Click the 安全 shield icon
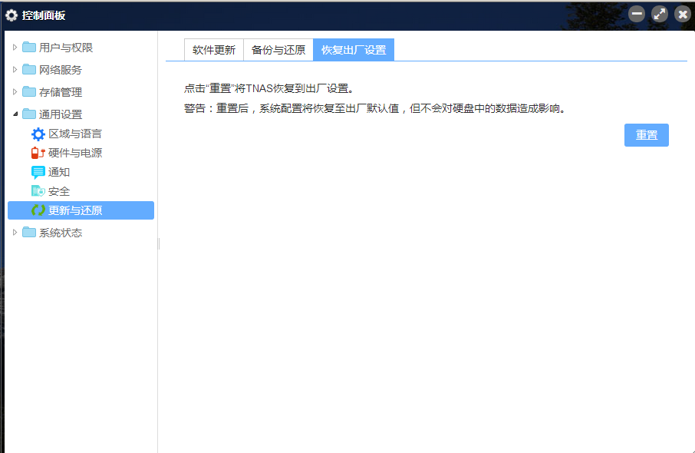695x453 pixels. coord(38,191)
